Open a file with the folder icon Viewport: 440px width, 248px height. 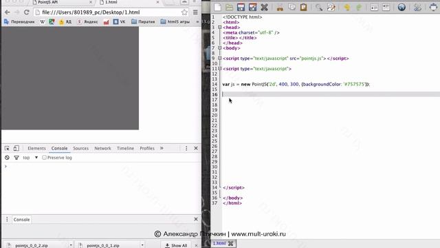[229, 7]
